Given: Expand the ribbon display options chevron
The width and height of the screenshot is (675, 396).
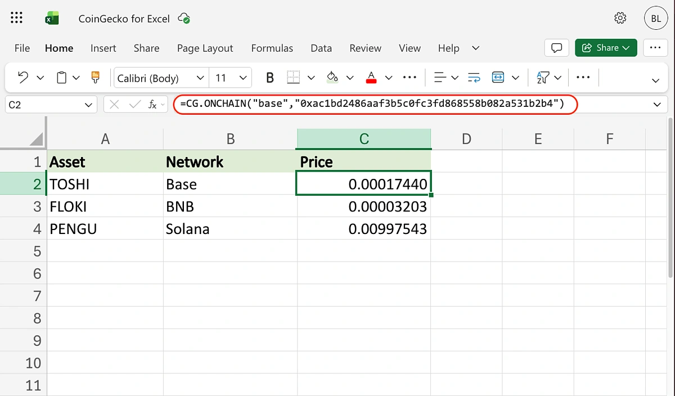Looking at the screenshot, I should (x=655, y=80).
